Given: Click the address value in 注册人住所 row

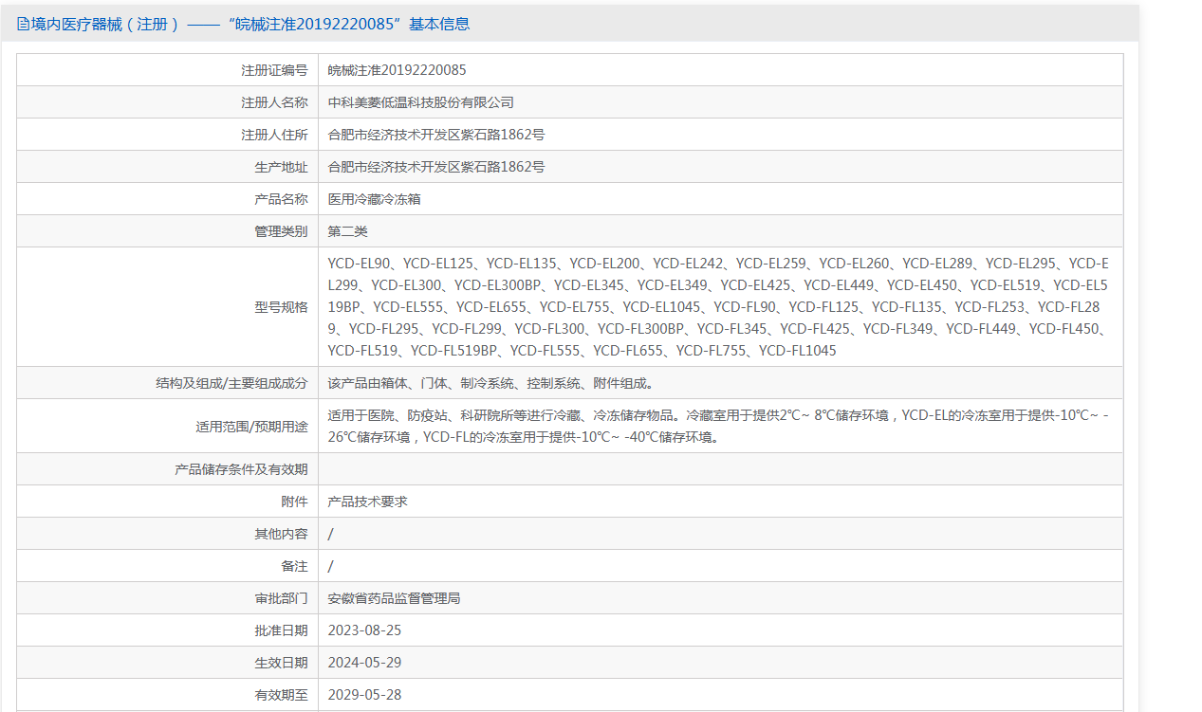Looking at the screenshot, I should point(436,135).
